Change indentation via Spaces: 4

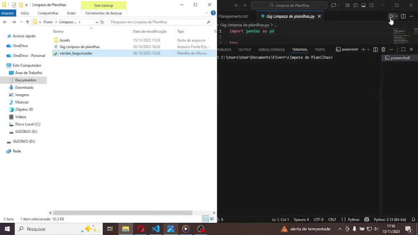coord(301,220)
